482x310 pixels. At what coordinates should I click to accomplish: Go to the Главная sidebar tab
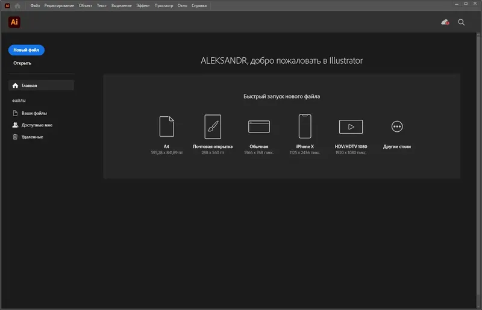(x=41, y=85)
